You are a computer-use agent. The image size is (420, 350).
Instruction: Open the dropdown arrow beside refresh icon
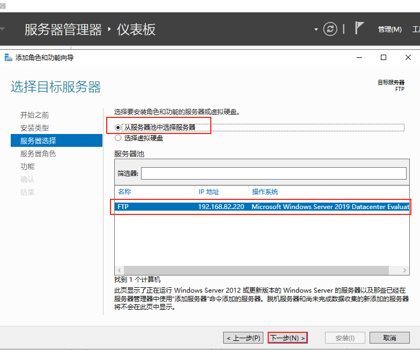tap(316, 29)
